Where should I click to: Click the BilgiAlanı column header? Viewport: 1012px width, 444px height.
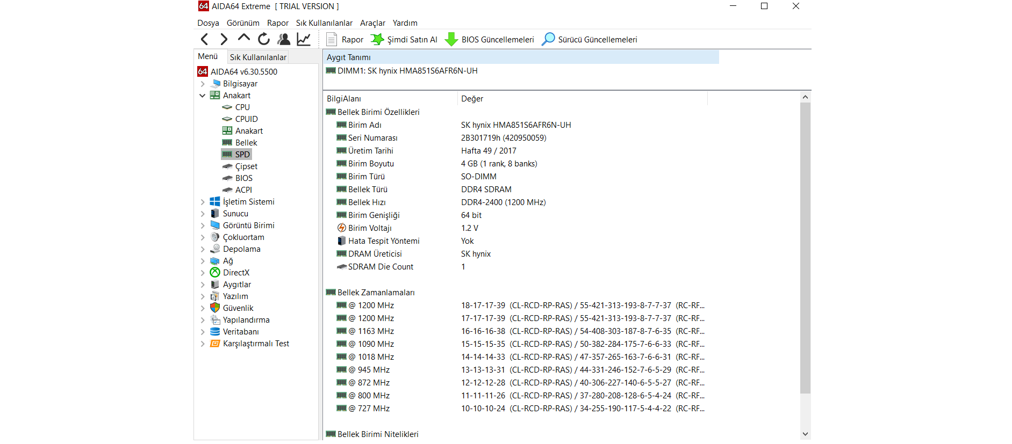pyautogui.click(x=391, y=99)
